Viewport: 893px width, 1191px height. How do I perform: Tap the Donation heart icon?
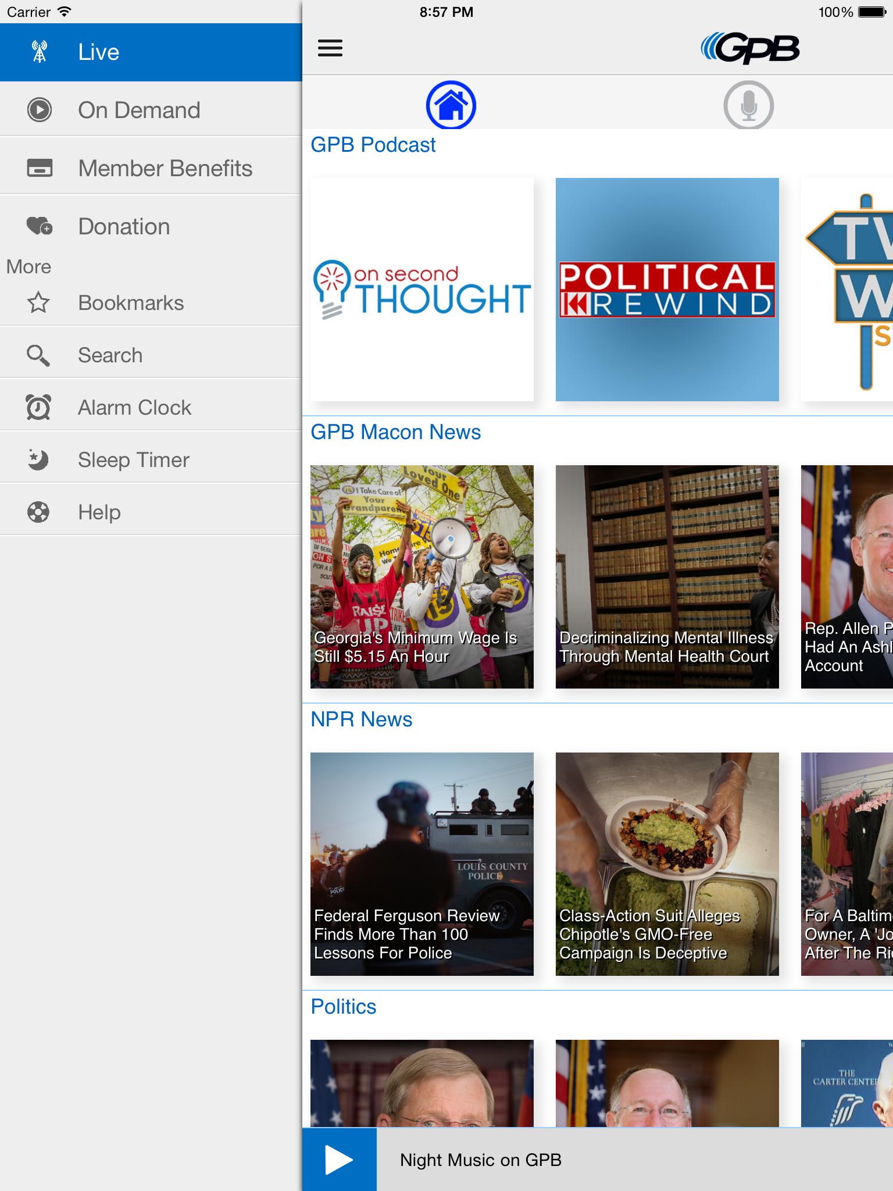[40, 226]
